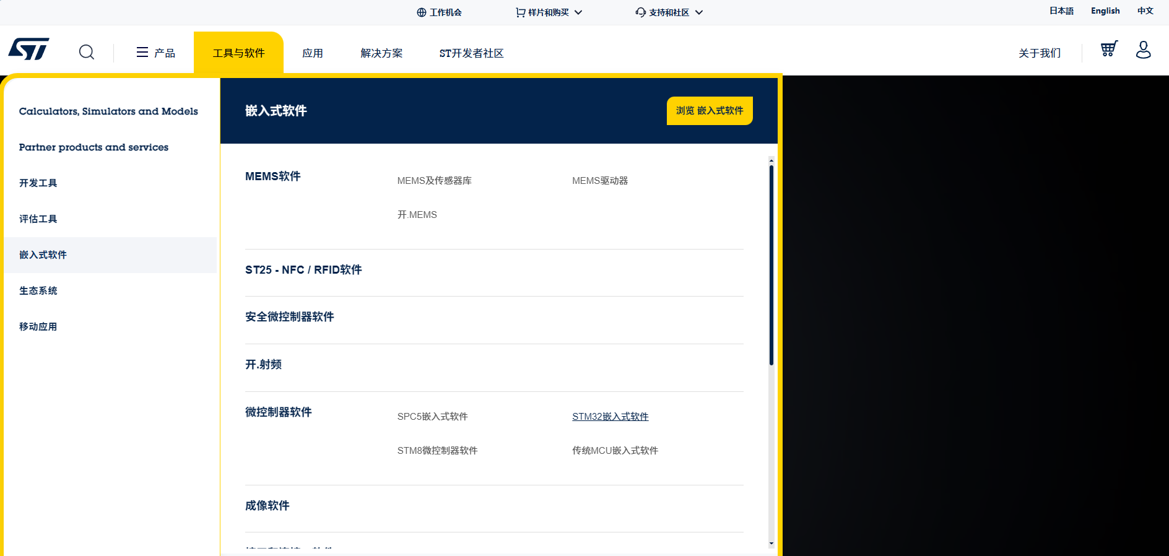The height and width of the screenshot is (556, 1169).
Task: Click the 浏览 嵌入式软件 button
Action: pyautogui.click(x=710, y=111)
